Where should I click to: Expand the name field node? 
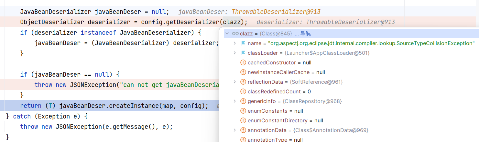[235, 43]
